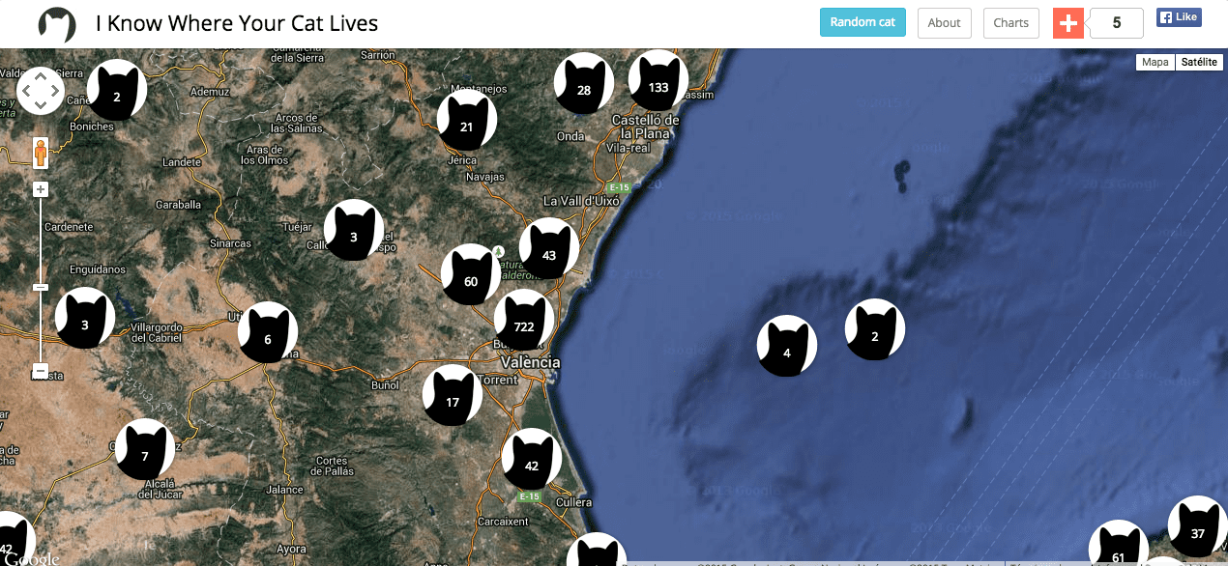Open the About page
Viewport: 1228px width, 566px height.
point(944,22)
